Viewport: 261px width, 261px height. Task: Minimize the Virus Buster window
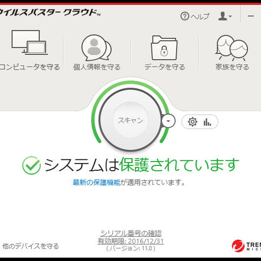pos(251,16)
